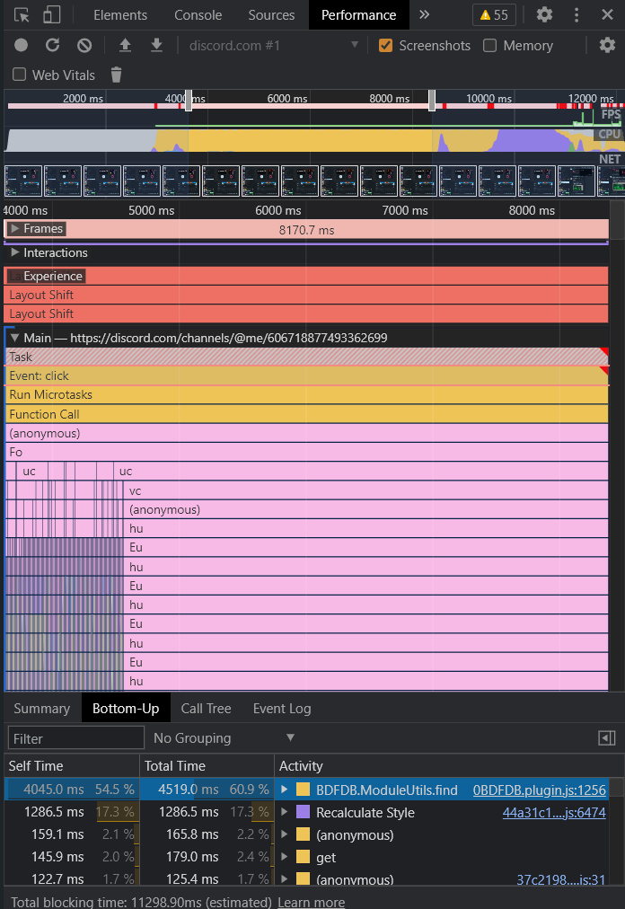Disable the Screenshots checkbox
The image size is (625, 909).
(385, 45)
